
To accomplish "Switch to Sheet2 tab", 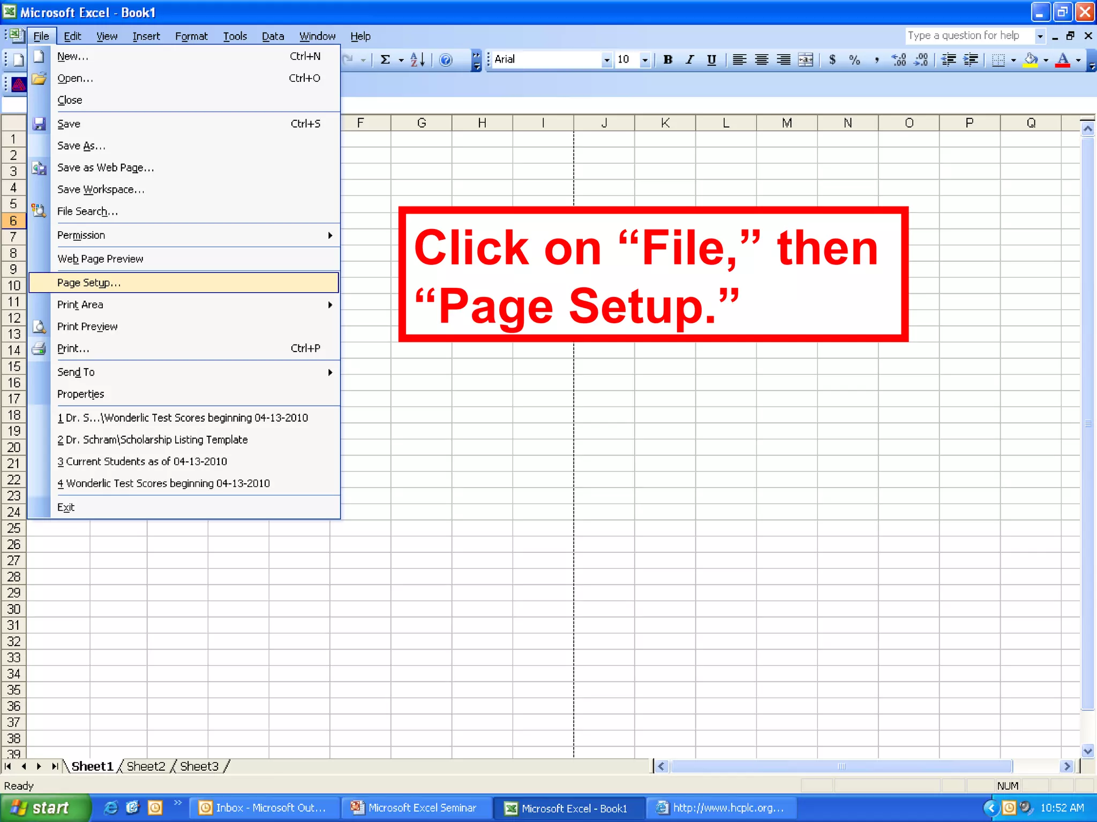I will point(146,766).
